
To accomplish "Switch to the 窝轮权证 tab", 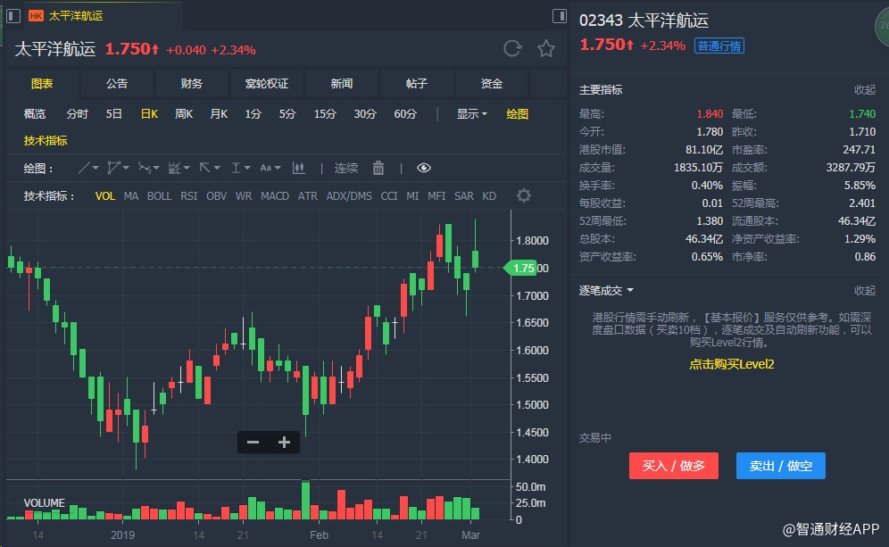I will 267,83.
